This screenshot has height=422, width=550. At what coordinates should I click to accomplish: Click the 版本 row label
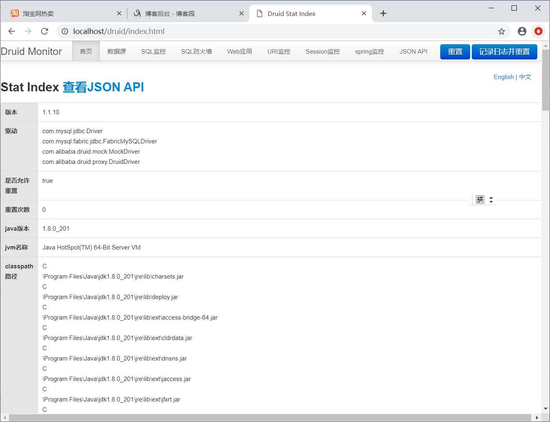tap(11, 112)
